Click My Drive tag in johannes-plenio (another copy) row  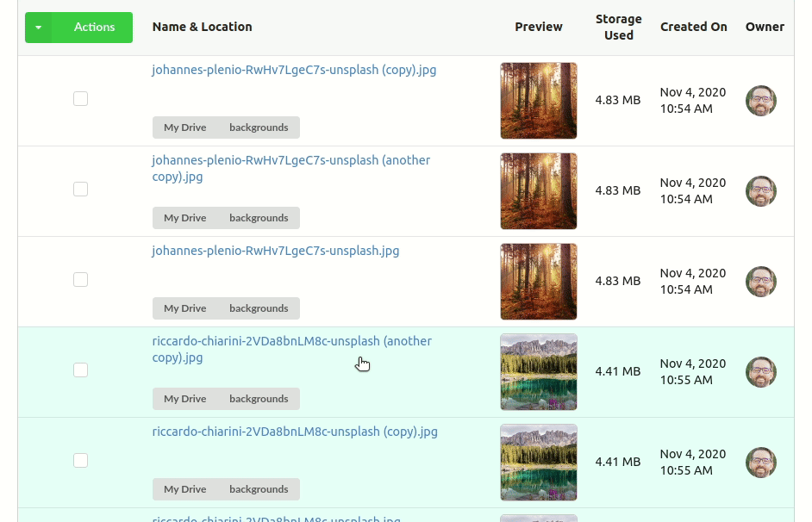point(184,218)
